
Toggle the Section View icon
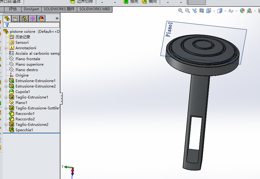pos(202,11)
